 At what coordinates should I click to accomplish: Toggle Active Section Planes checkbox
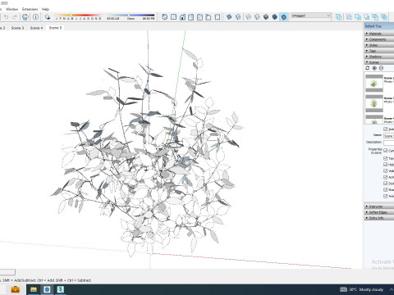386,177
